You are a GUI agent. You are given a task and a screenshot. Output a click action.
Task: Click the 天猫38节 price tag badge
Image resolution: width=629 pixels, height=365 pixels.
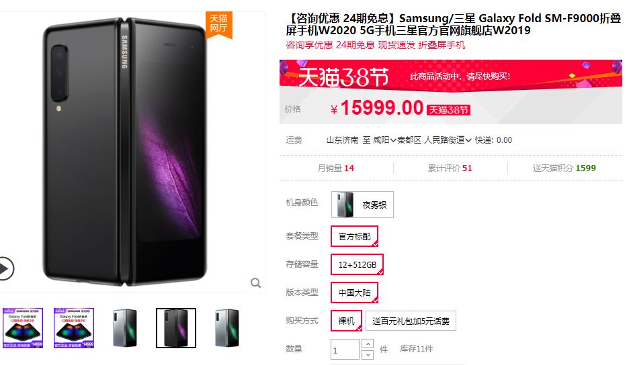click(448, 110)
